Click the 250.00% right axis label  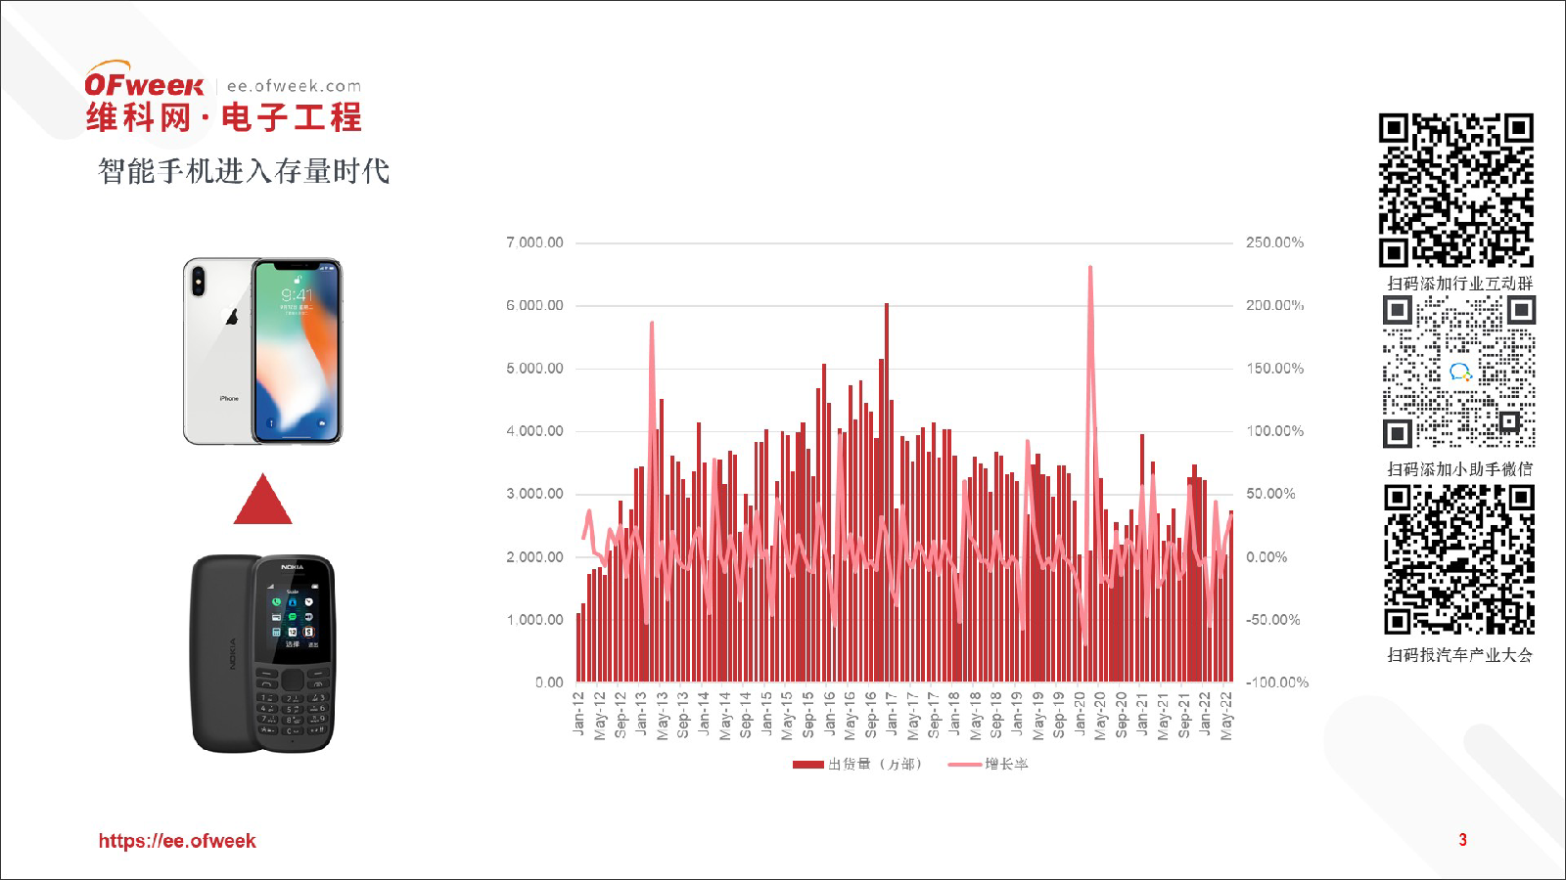coord(1274,242)
